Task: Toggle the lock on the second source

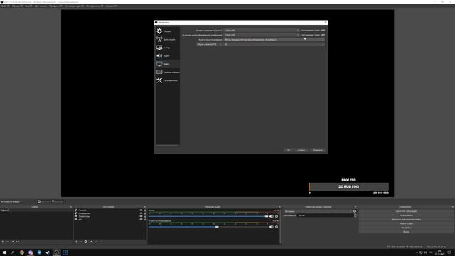Action: (145, 213)
